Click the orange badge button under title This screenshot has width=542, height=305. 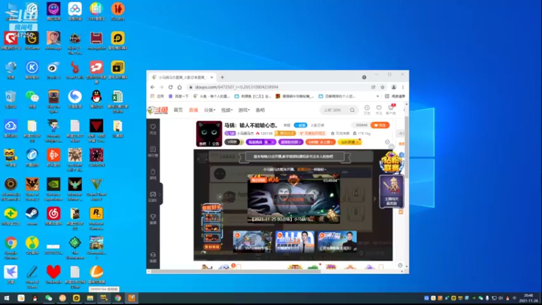point(320,142)
